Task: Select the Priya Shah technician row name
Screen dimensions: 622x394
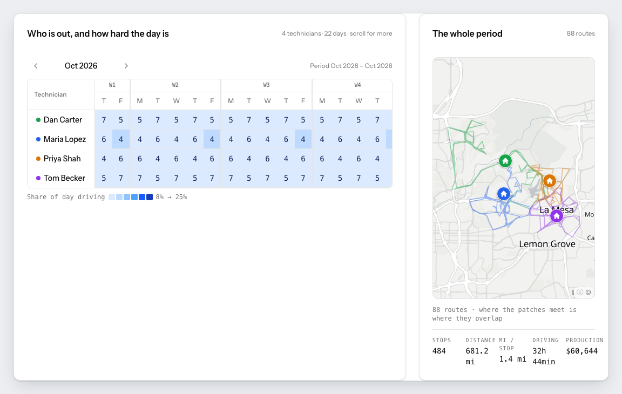Action: click(62, 159)
